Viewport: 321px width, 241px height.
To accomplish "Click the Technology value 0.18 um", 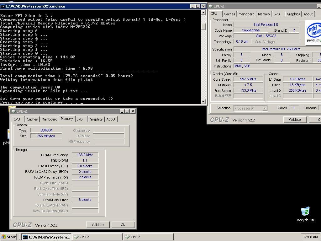I will [242, 42].
